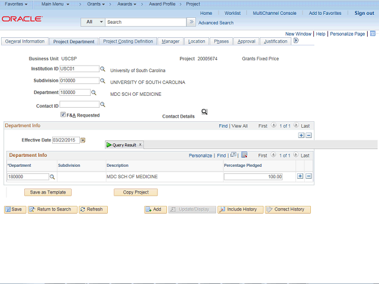Image resolution: width=379 pixels, height=284 pixels.
Task: Go to the Phases tab
Action: tap(221, 41)
